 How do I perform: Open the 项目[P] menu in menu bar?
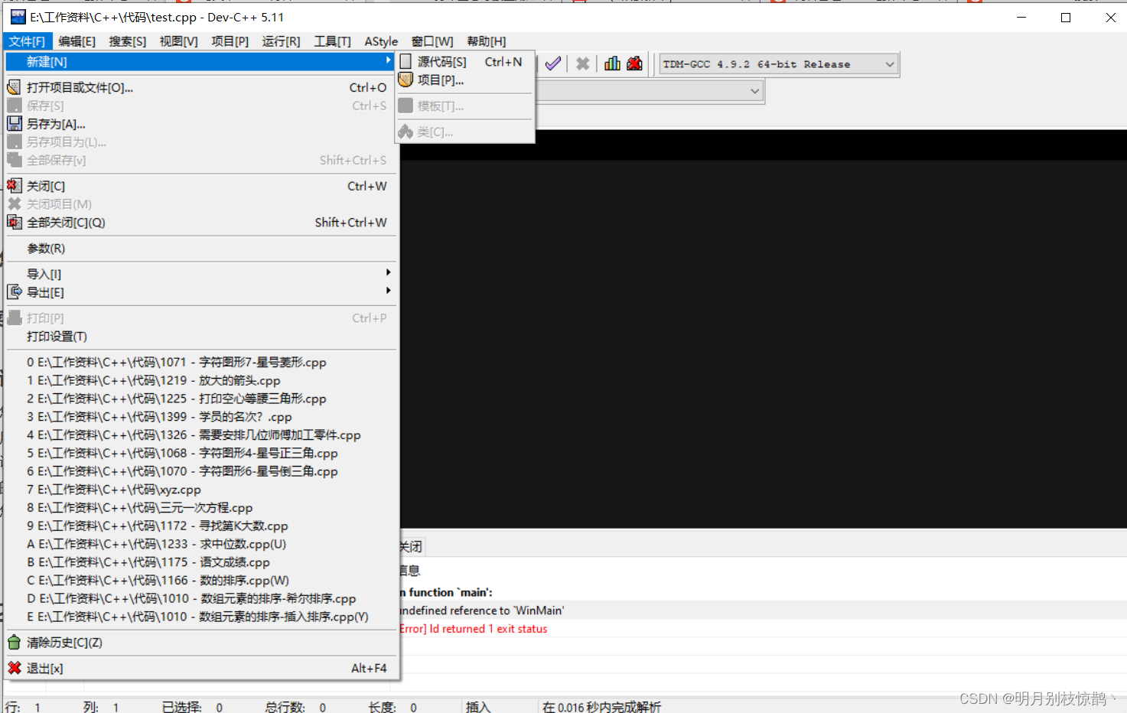pos(230,41)
